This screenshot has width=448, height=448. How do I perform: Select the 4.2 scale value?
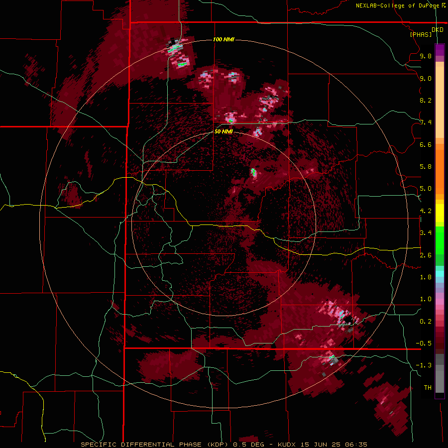point(426,211)
